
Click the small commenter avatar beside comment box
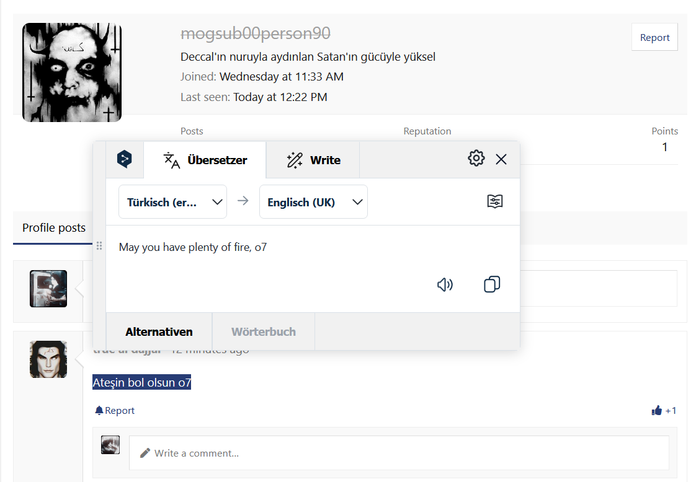[110, 445]
